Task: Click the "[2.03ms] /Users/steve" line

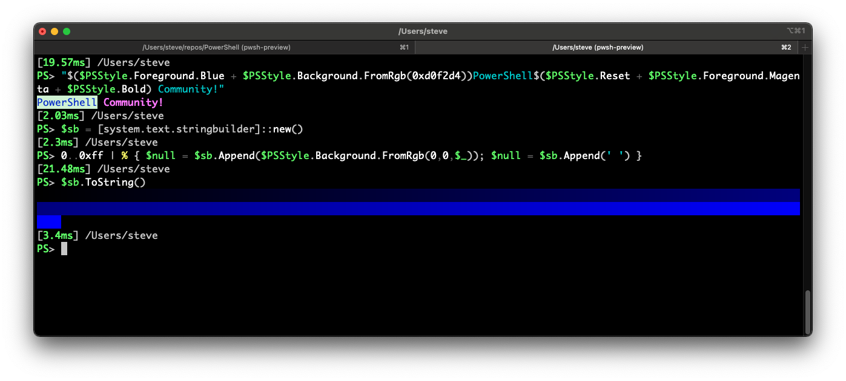Action: coord(101,116)
